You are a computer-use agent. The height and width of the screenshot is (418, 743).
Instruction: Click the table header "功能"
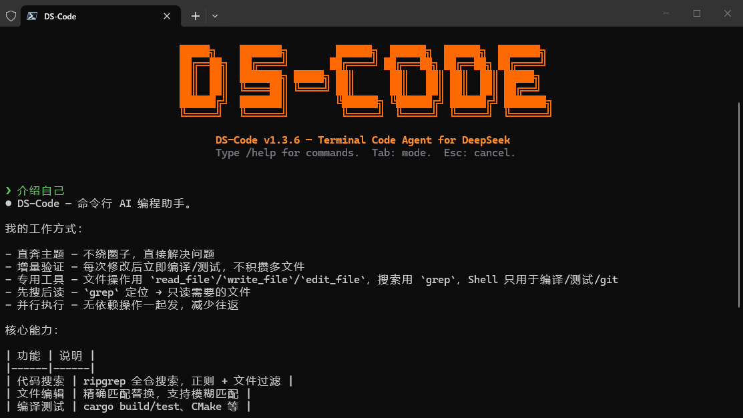pyautogui.click(x=29, y=356)
